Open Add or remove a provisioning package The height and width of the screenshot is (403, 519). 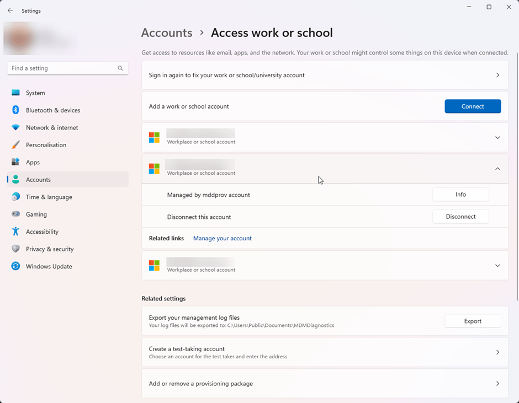click(x=325, y=384)
